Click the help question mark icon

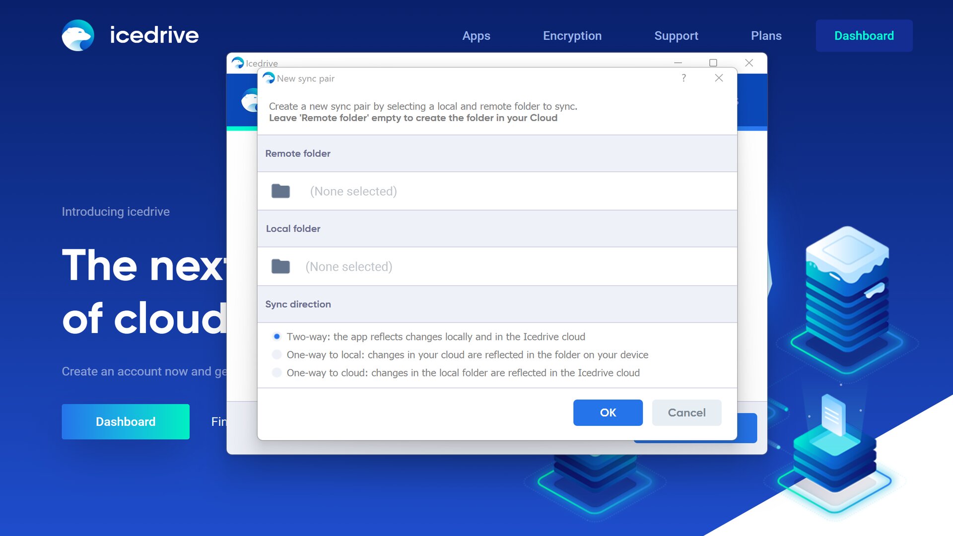click(684, 78)
